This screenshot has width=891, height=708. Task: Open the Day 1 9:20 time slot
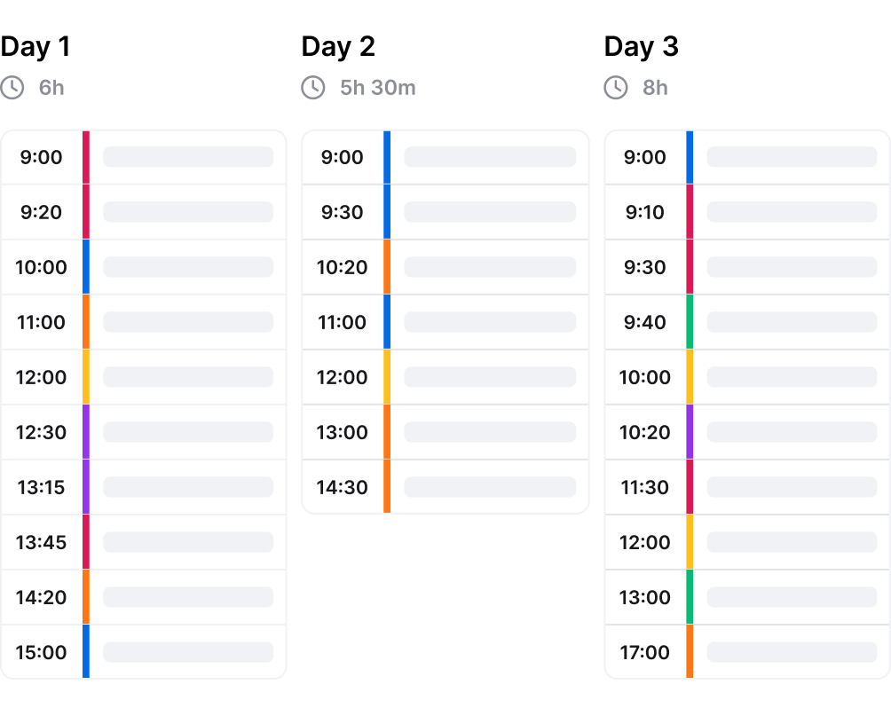point(41,212)
